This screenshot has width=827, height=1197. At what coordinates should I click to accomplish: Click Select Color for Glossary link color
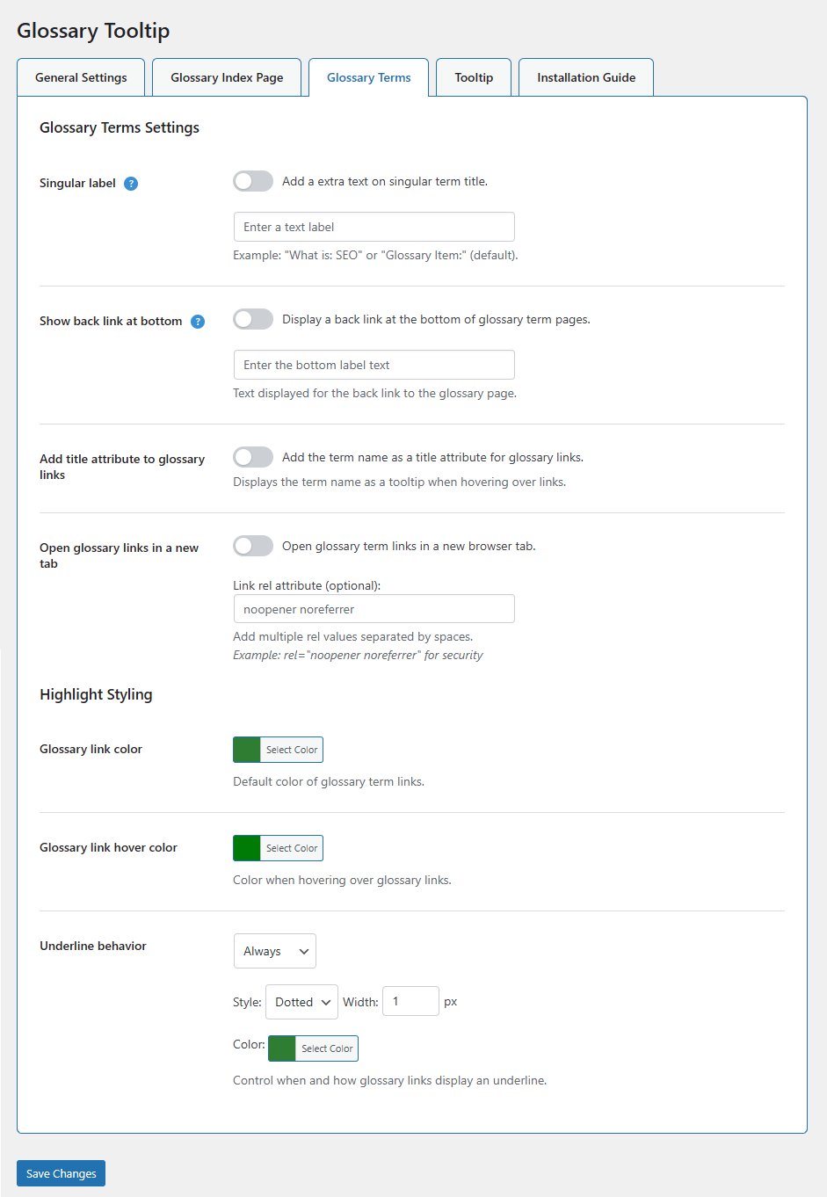pyautogui.click(x=292, y=750)
